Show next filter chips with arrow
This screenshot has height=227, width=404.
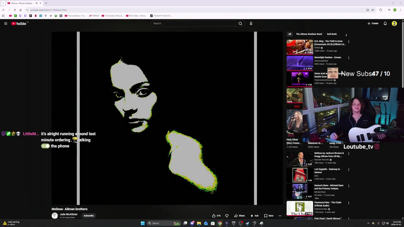click(346, 35)
